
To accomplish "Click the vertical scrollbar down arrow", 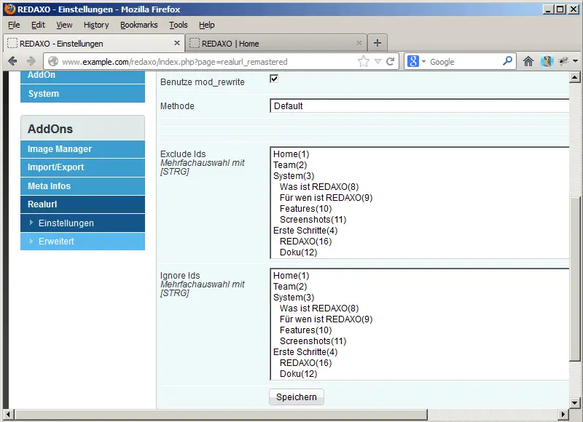I will pyautogui.click(x=574, y=402).
